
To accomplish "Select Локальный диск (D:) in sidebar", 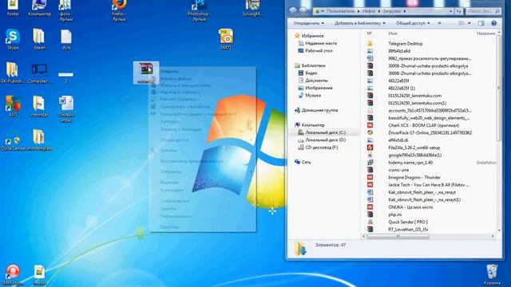I will (x=321, y=140).
